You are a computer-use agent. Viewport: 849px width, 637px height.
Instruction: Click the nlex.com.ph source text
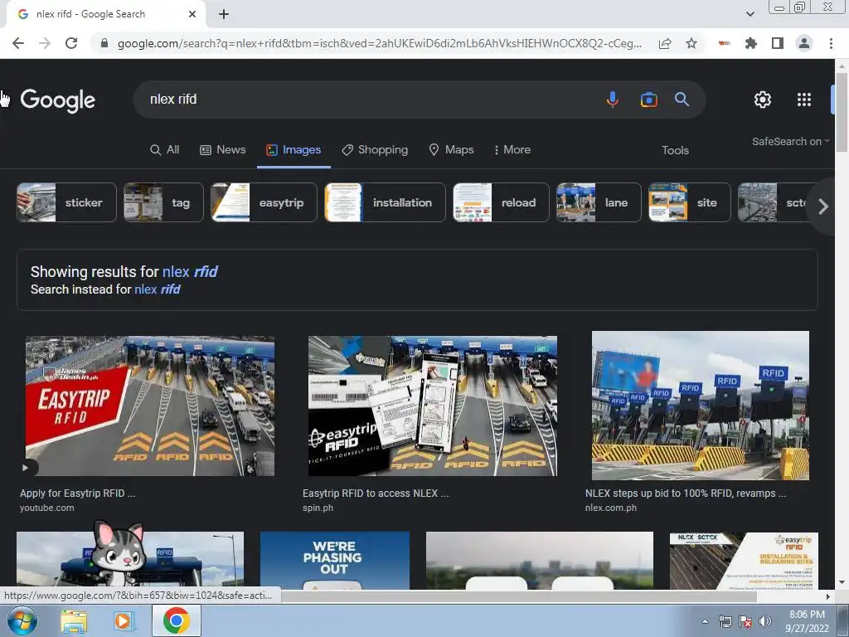pyautogui.click(x=611, y=508)
